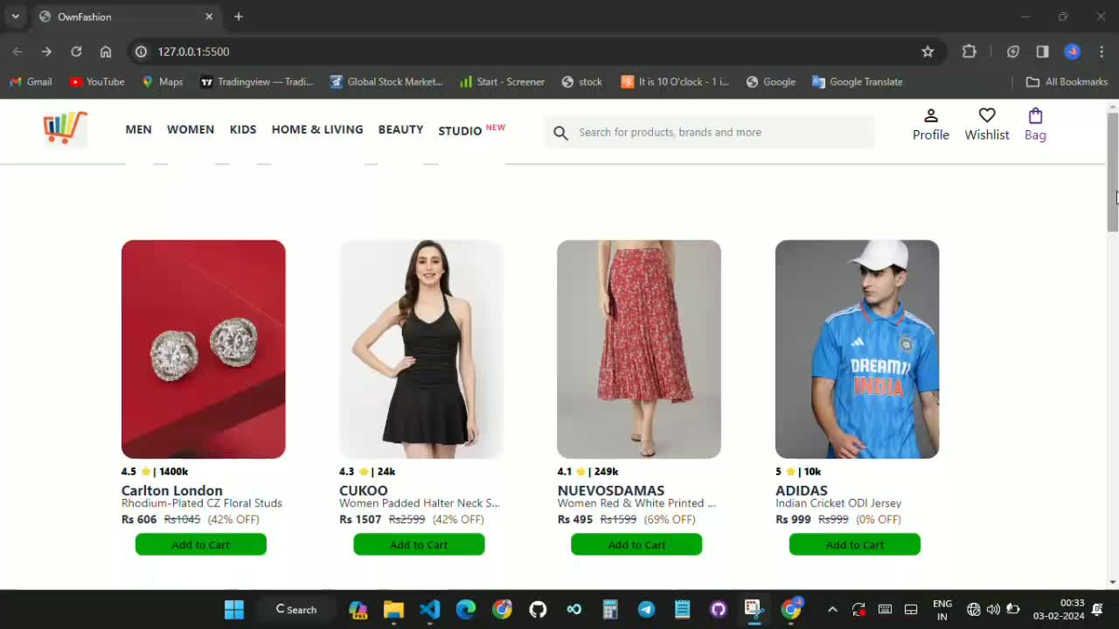The image size is (1119, 629).
Task: Open the HOME & LIVING menu
Action: (x=317, y=129)
